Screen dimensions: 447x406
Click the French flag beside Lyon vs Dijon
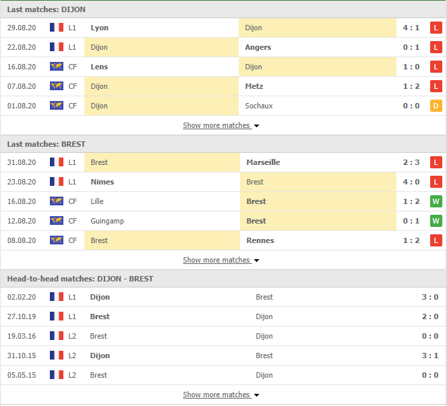57,28
